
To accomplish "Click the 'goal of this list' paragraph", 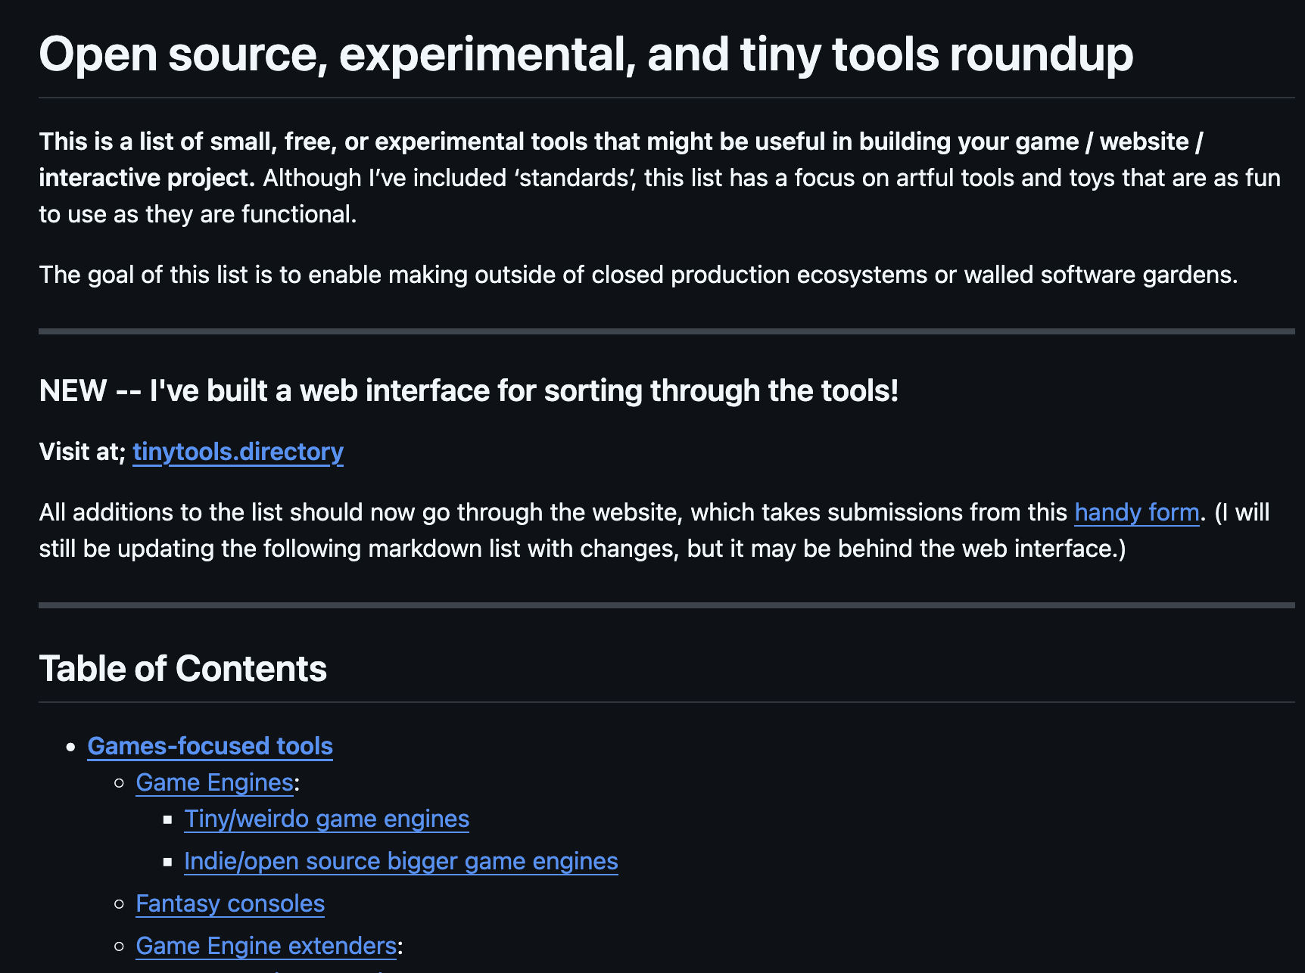I will point(638,275).
